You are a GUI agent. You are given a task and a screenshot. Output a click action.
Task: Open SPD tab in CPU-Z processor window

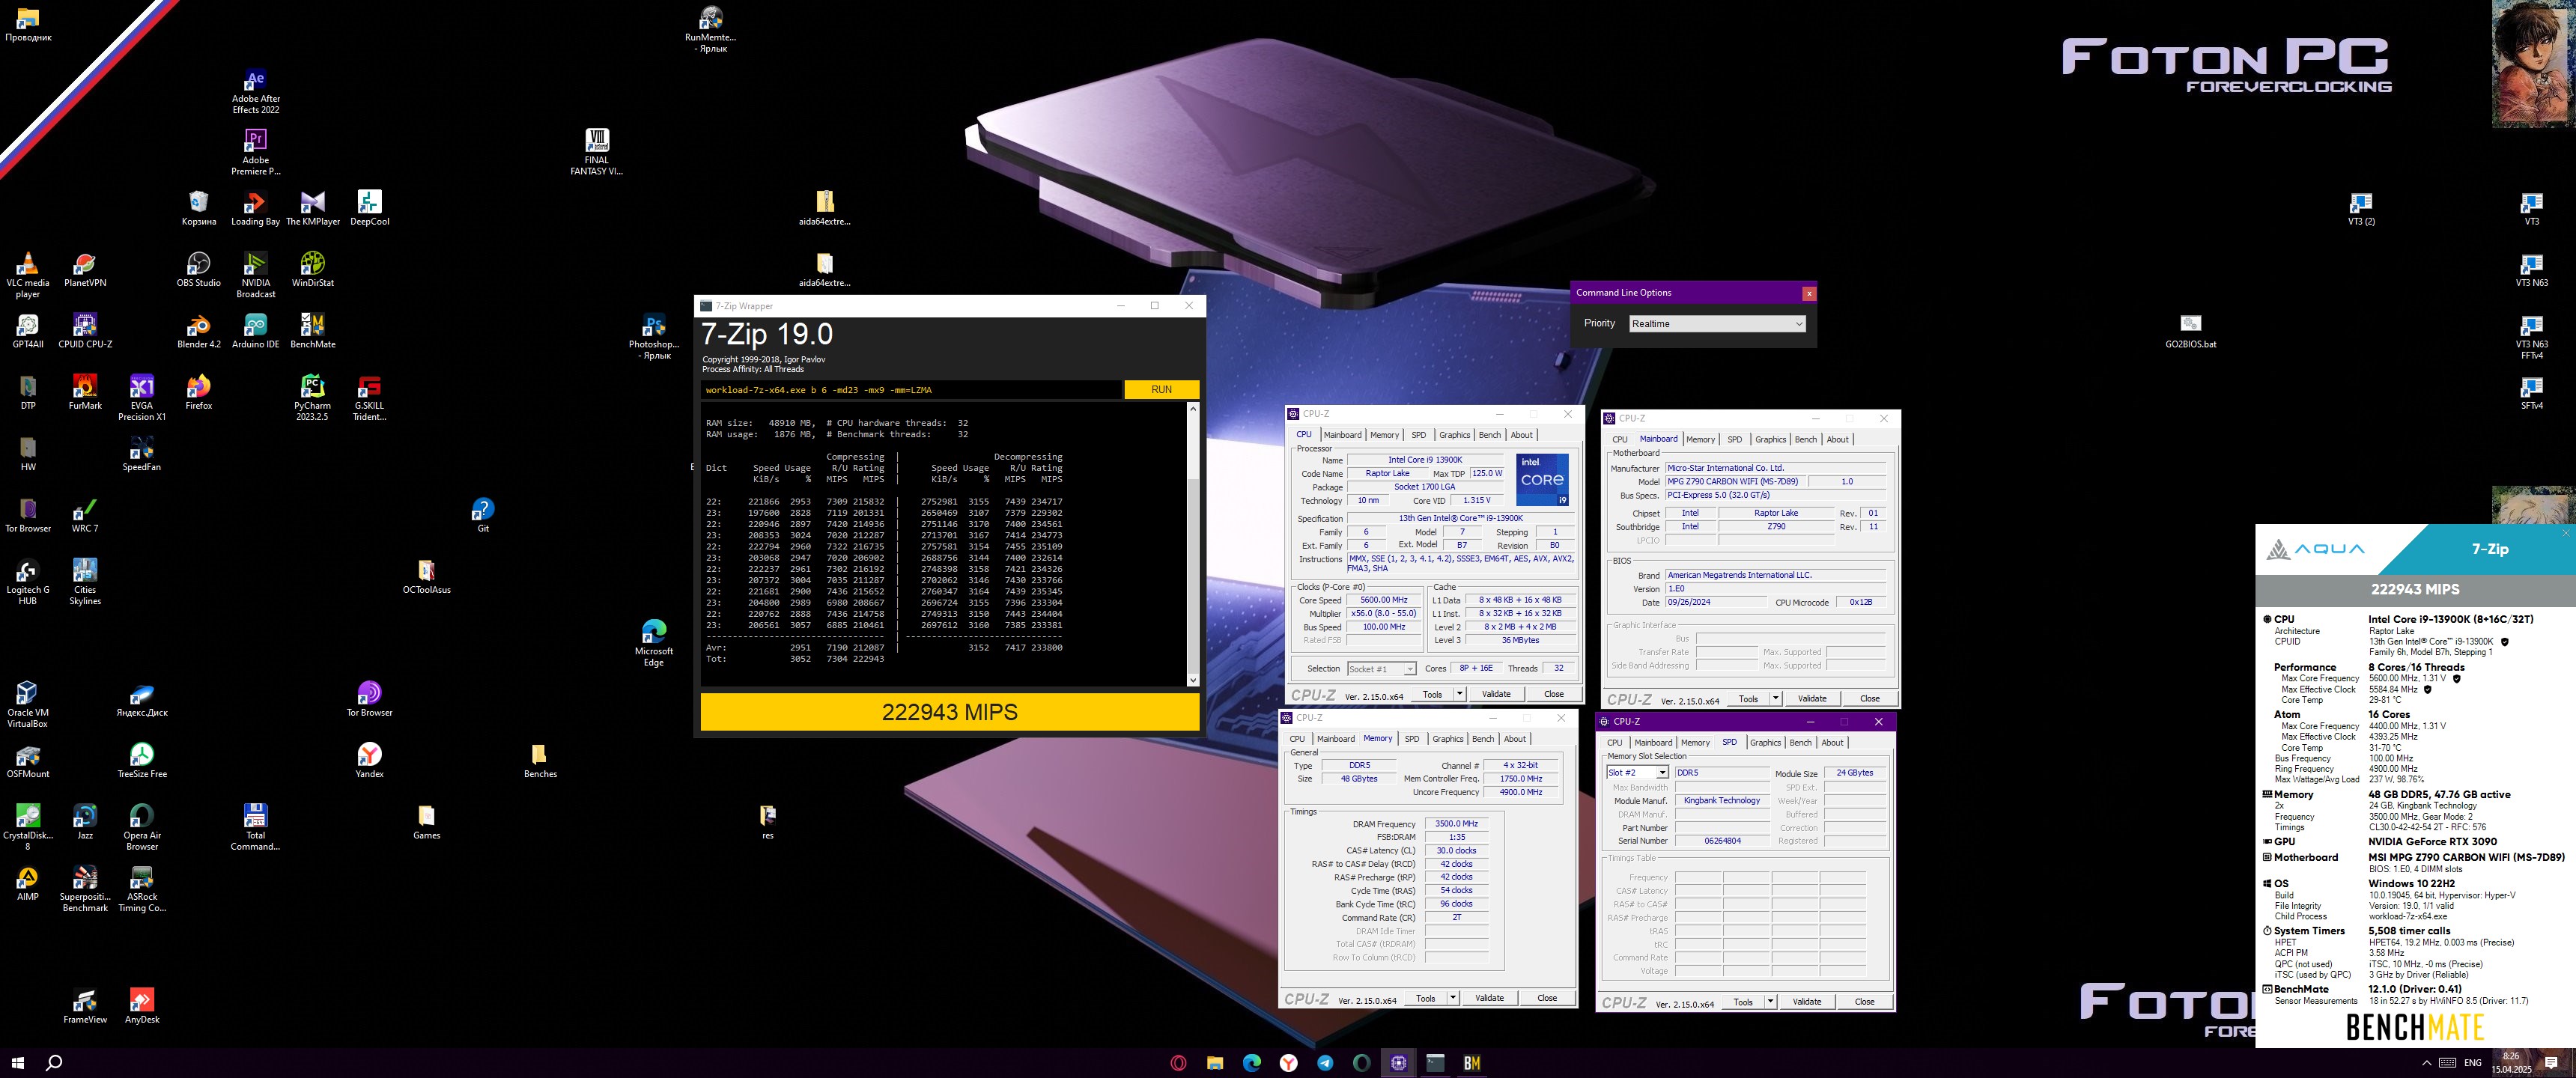pyautogui.click(x=1418, y=435)
